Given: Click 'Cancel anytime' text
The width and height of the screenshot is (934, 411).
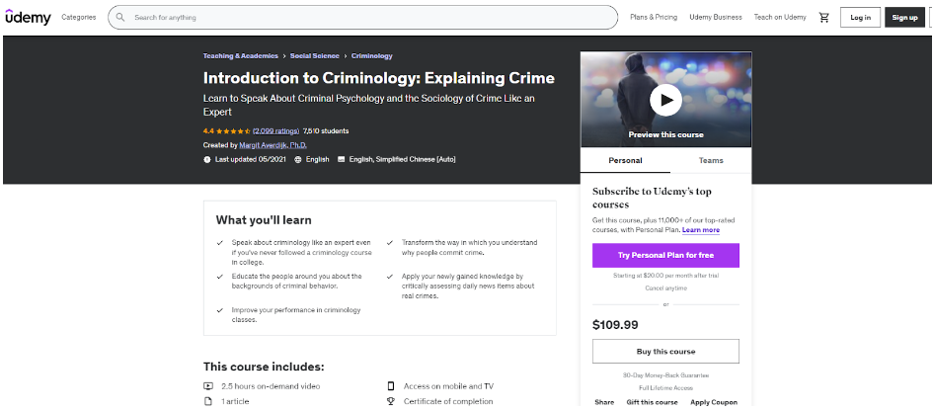Looking at the screenshot, I should coord(665,288).
